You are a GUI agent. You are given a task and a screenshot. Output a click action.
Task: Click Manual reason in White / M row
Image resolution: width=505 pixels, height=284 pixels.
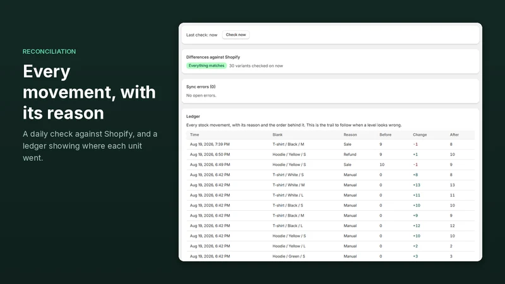(350, 185)
